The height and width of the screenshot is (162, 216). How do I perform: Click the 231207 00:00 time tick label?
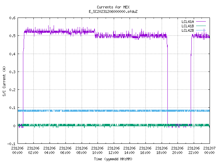coord(209,151)
